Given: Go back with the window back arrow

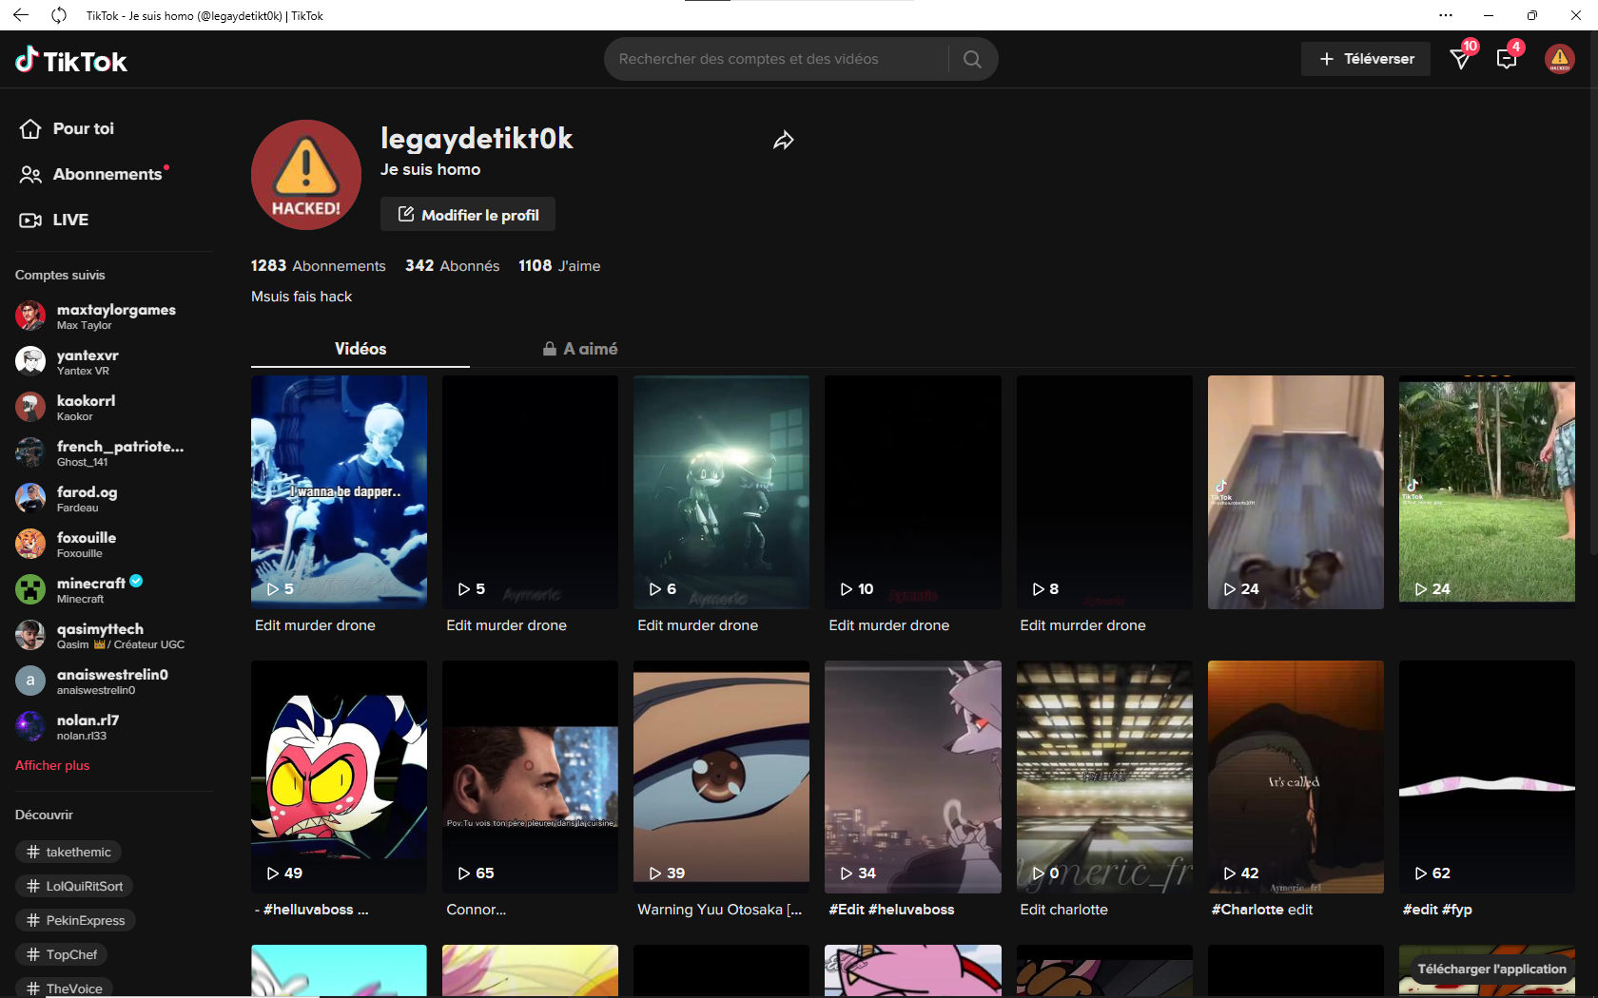Looking at the screenshot, I should pos(21,15).
